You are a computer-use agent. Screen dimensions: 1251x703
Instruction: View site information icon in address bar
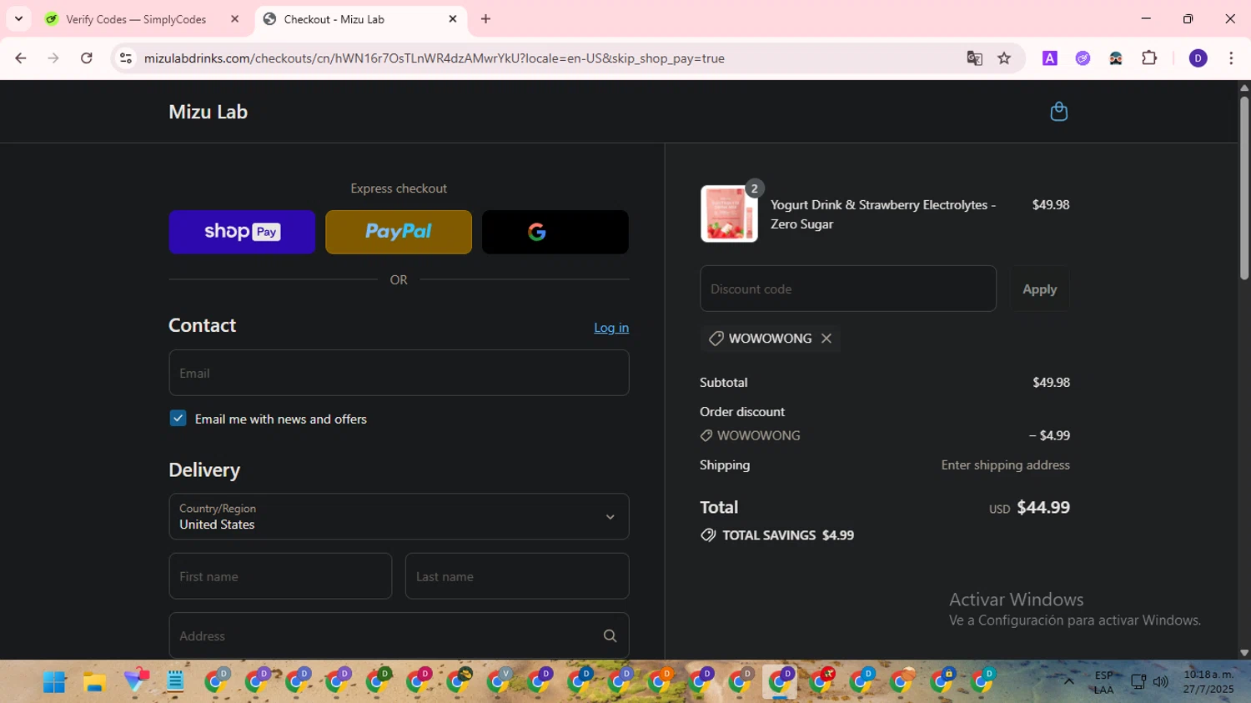(126, 58)
